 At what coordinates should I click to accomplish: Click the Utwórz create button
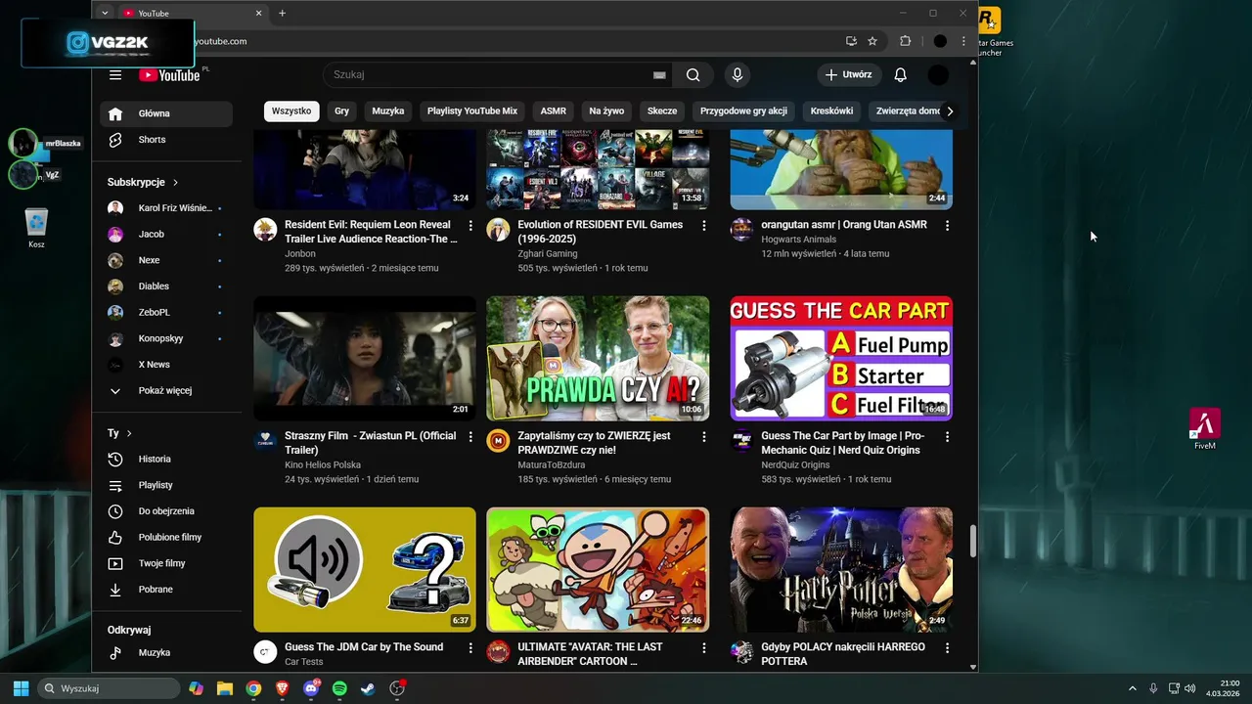(849, 75)
